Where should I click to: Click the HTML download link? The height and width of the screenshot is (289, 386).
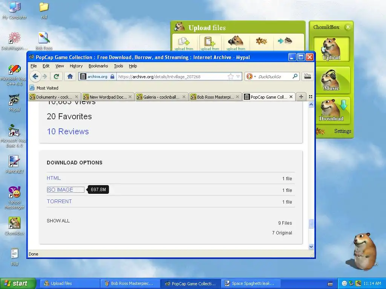[54, 178]
